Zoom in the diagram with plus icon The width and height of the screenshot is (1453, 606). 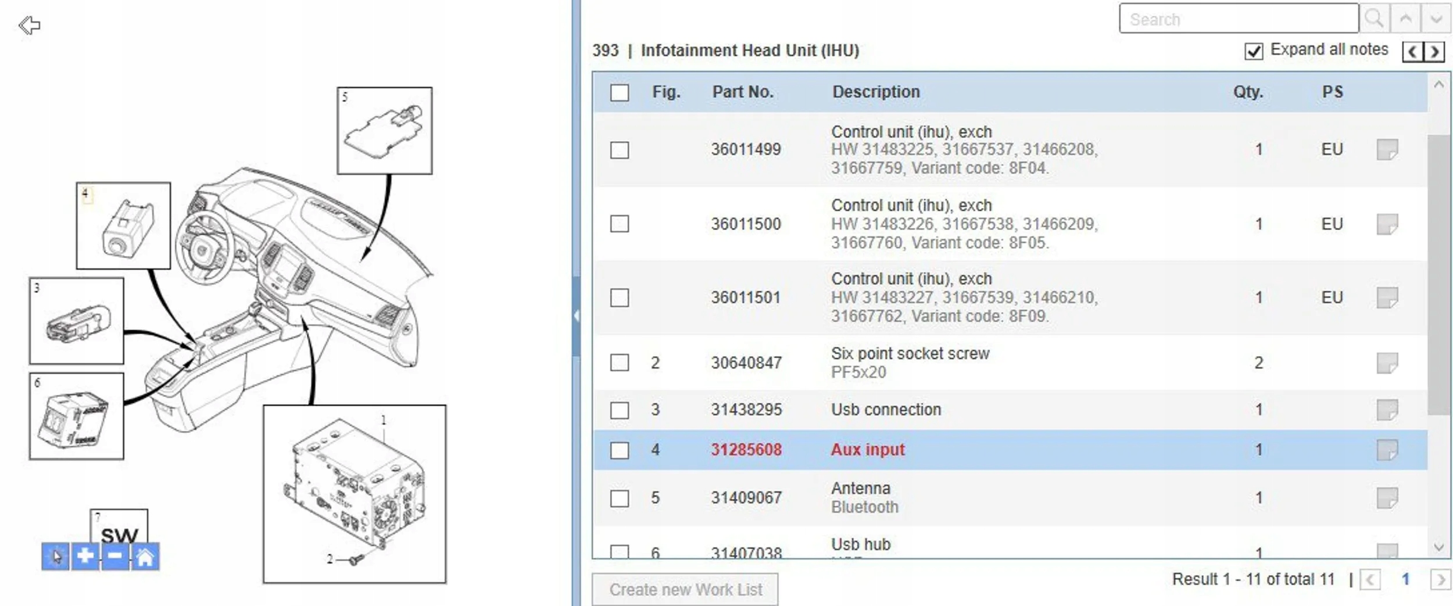(85, 557)
